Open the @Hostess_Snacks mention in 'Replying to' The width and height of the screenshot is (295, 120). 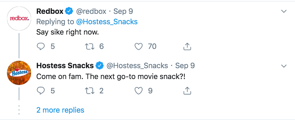[107, 22]
